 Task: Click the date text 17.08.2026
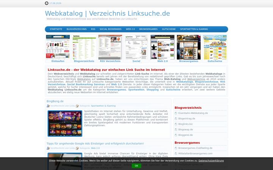tap(55, 3)
